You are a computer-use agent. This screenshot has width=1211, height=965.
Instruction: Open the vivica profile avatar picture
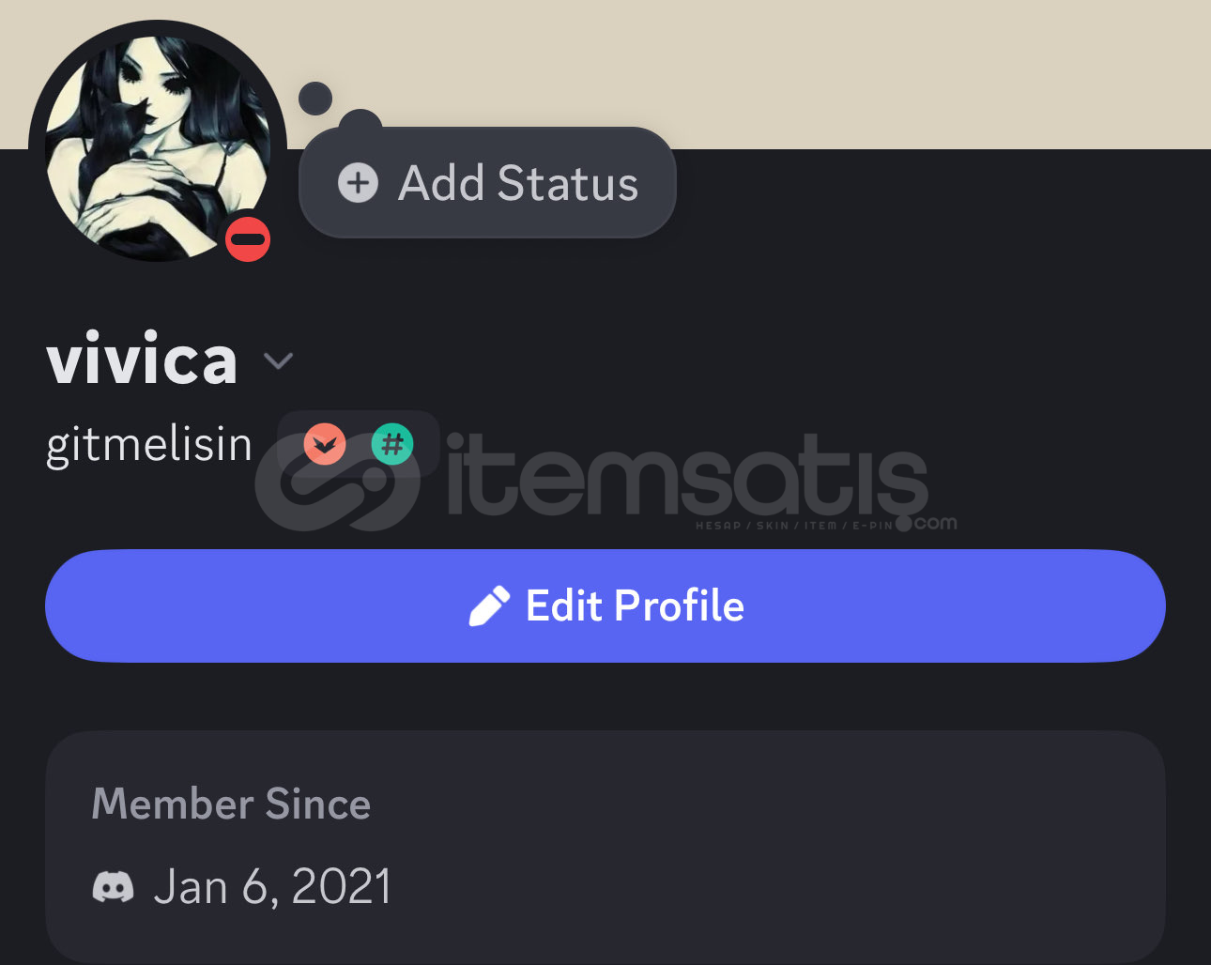pos(158,148)
